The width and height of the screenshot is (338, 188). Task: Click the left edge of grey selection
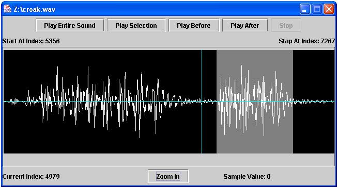tap(217, 102)
